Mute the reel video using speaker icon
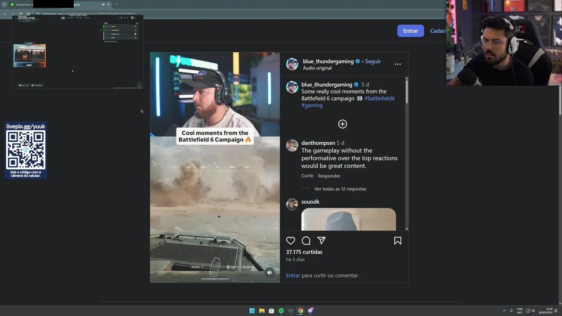562x316 pixels. pos(270,273)
